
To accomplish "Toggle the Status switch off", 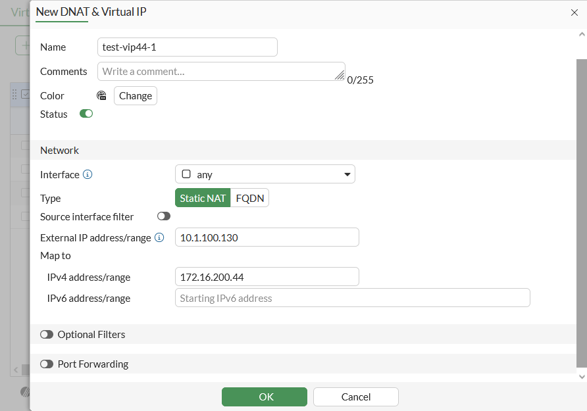I will 86,114.
